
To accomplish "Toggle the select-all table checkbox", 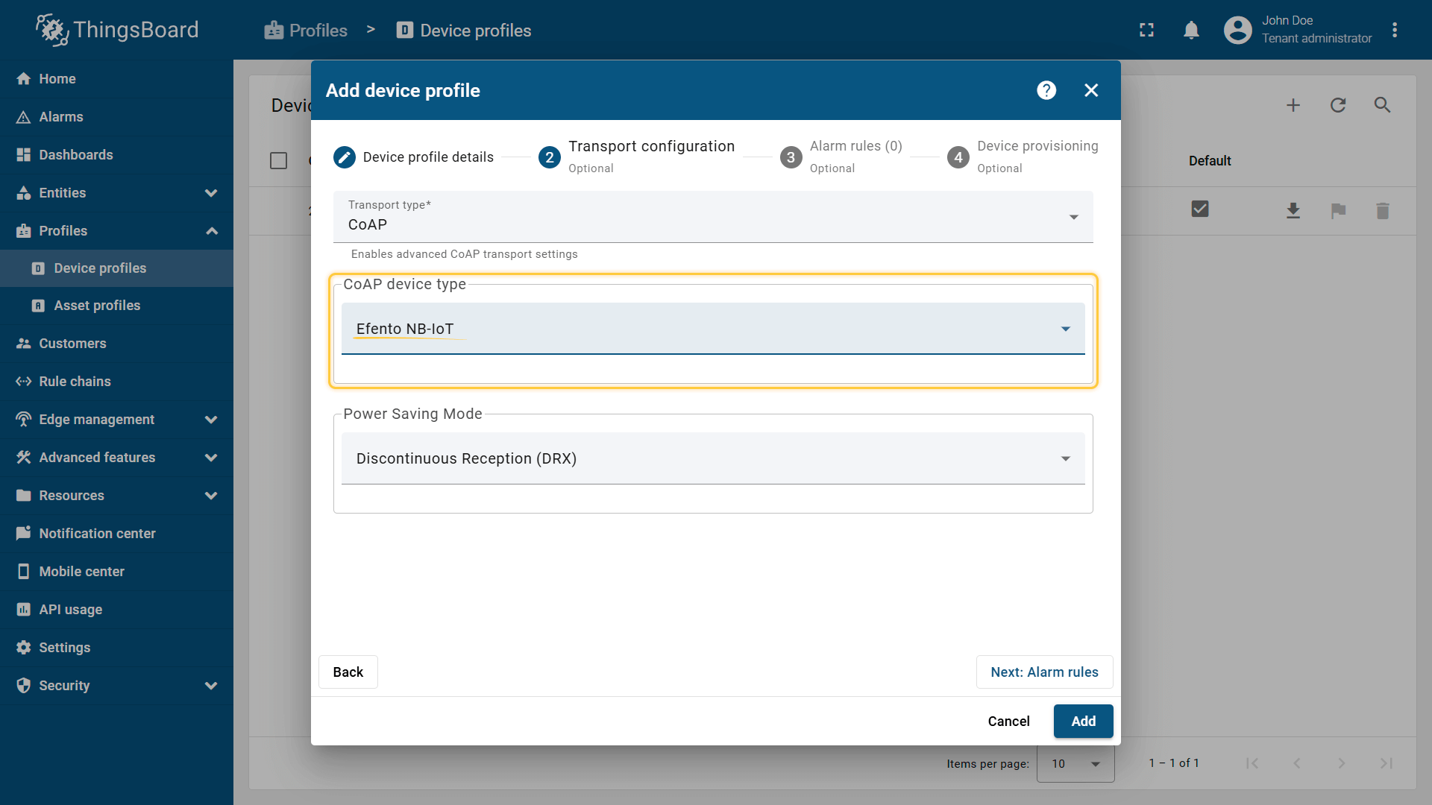I will 278,160.
